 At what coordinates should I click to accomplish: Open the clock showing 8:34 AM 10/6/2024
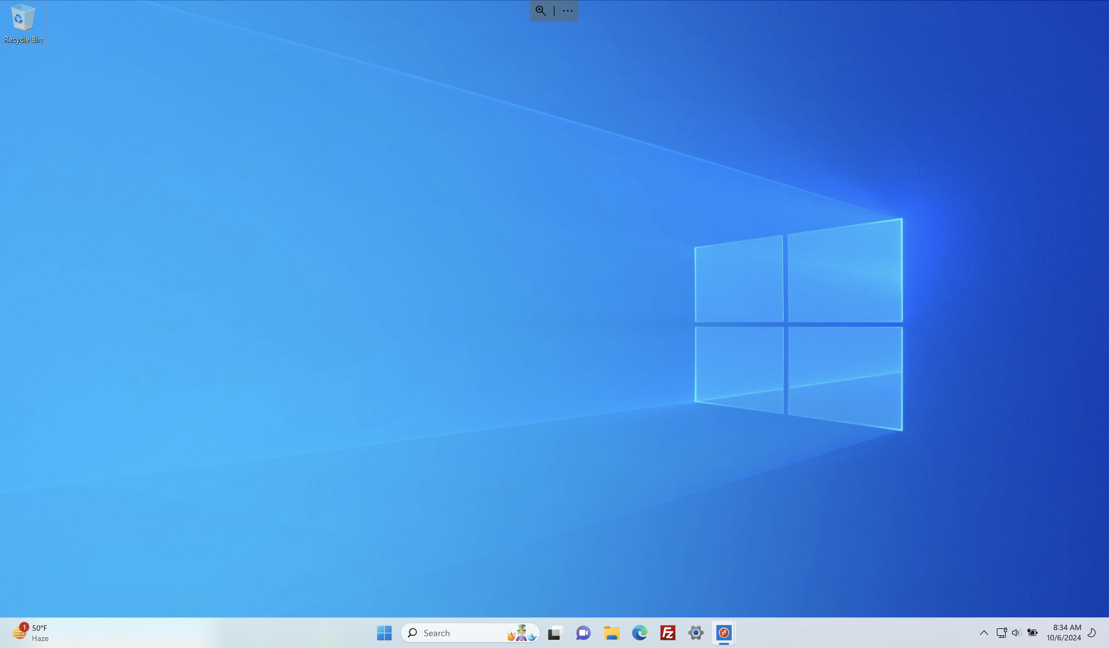tap(1064, 633)
